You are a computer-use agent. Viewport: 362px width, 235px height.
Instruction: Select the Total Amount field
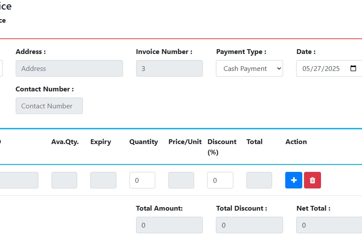[170, 225]
